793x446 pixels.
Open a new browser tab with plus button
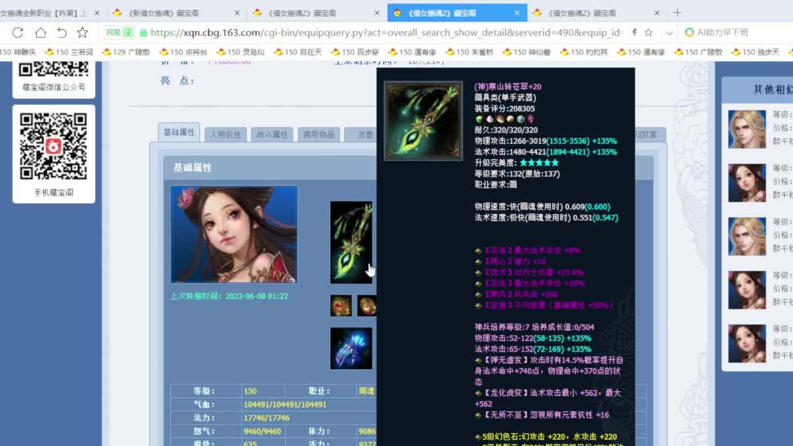click(x=677, y=12)
